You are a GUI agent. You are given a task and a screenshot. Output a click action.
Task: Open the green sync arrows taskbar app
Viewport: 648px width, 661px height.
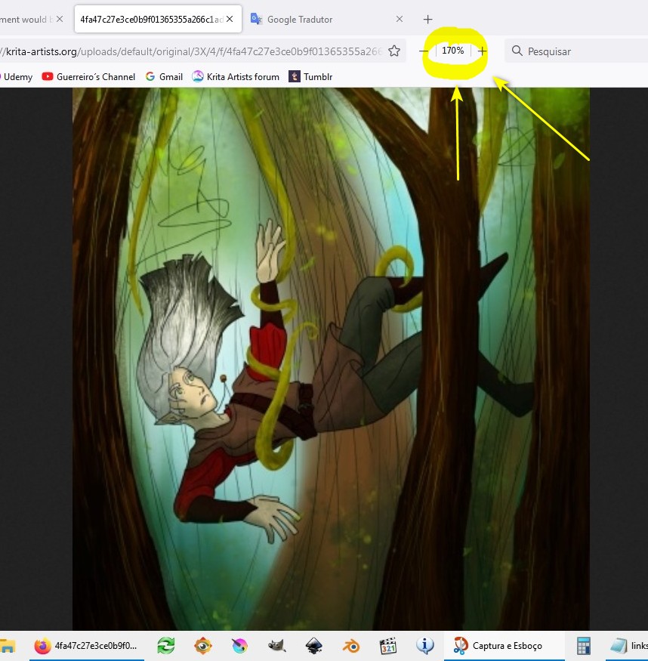[x=166, y=646]
